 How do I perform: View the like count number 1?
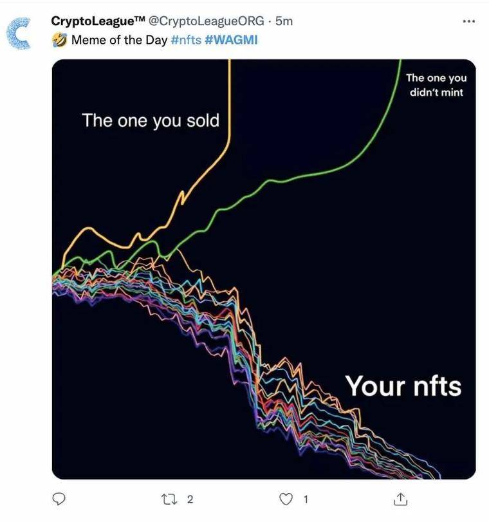point(306,499)
